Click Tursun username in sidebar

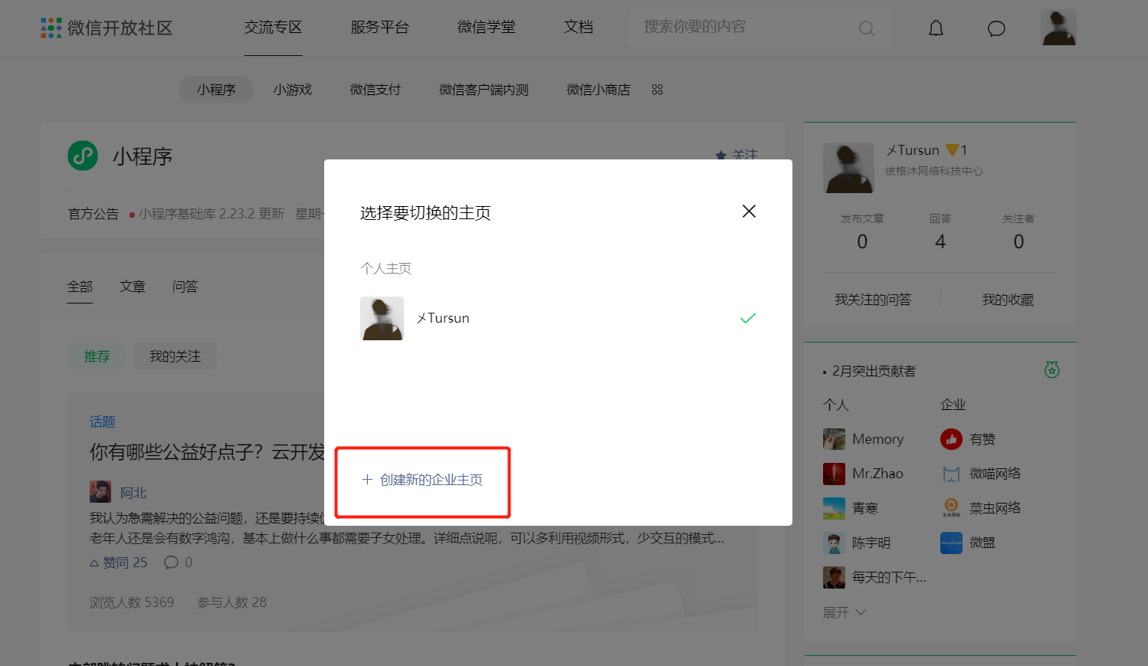[x=913, y=150]
